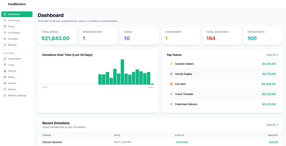Click the Fundraisers heart icon in sidebar
This screenshot has height=146, width=286.
pos(5,20)
